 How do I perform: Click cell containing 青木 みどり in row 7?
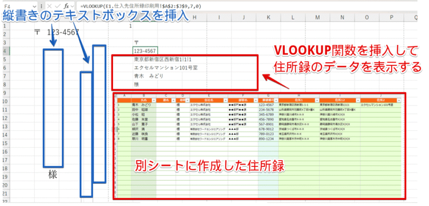click(148, 76)
